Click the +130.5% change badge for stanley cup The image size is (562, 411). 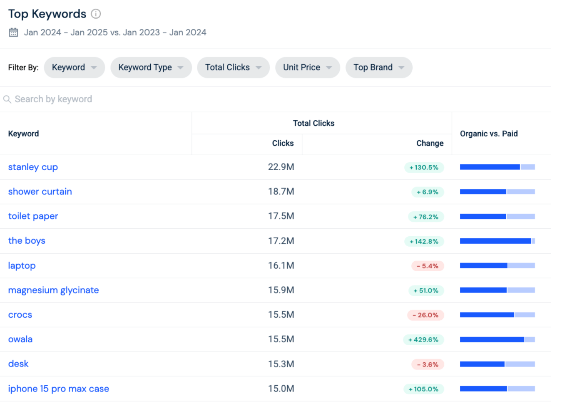pyautogui.click(x=424, y=167)
